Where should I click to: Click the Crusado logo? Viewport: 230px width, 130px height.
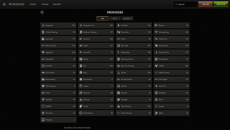pyautogui.click(x=17, y=4)
